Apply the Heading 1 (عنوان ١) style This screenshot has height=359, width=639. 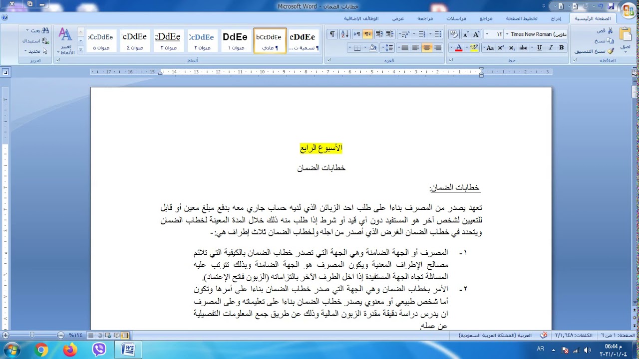[x=236, y=40]
